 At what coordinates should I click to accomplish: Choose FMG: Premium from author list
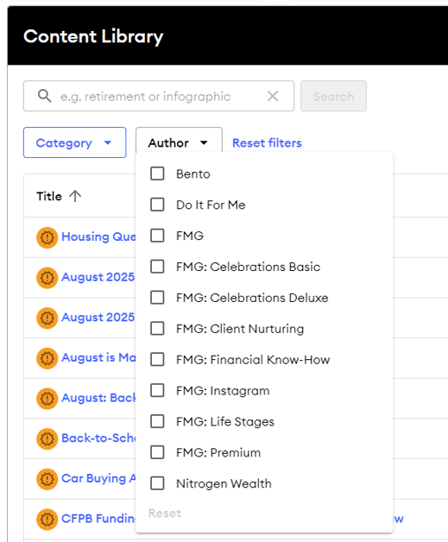coord(218,453)
